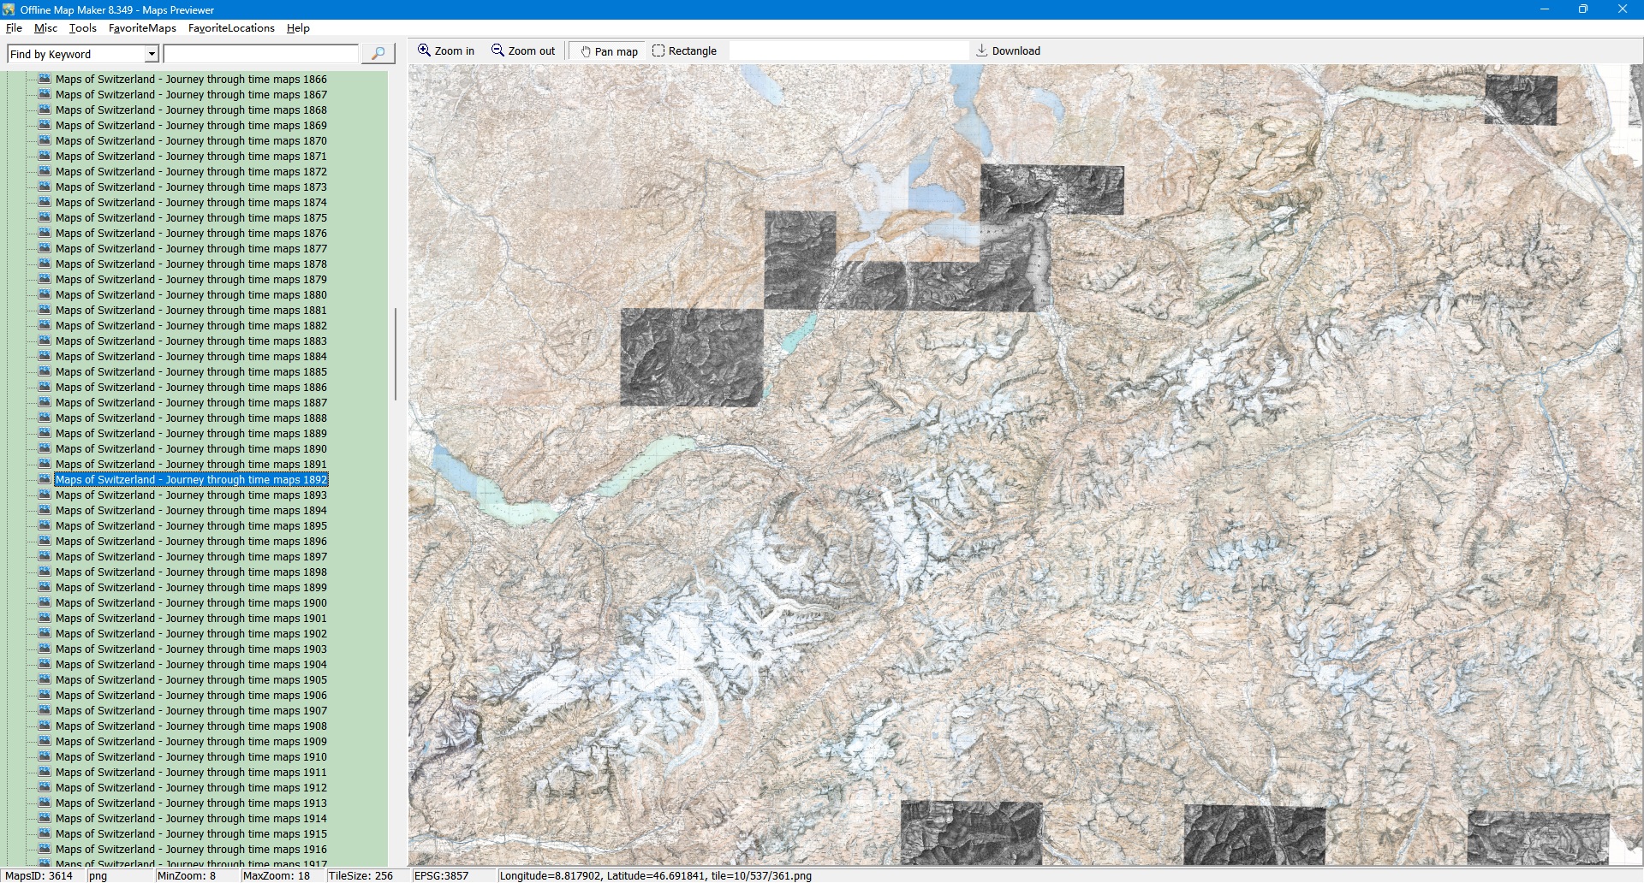Toggle the Rectangle selection mode
This screenshot has height=883, width=1644.
tap(684, 51)
